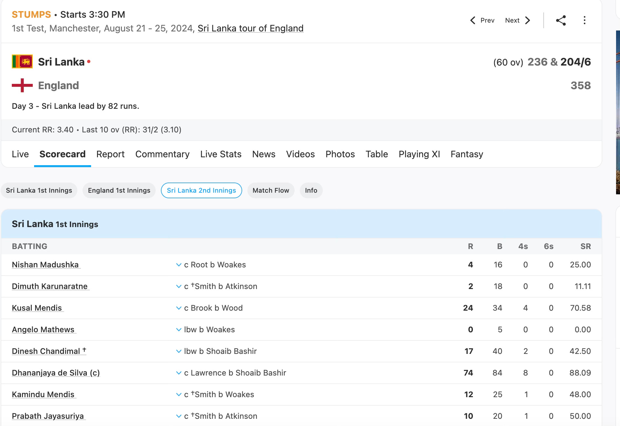Select the Match Flow pill
The width and height of the screenshot is (620, 426).
pos(271,190)
